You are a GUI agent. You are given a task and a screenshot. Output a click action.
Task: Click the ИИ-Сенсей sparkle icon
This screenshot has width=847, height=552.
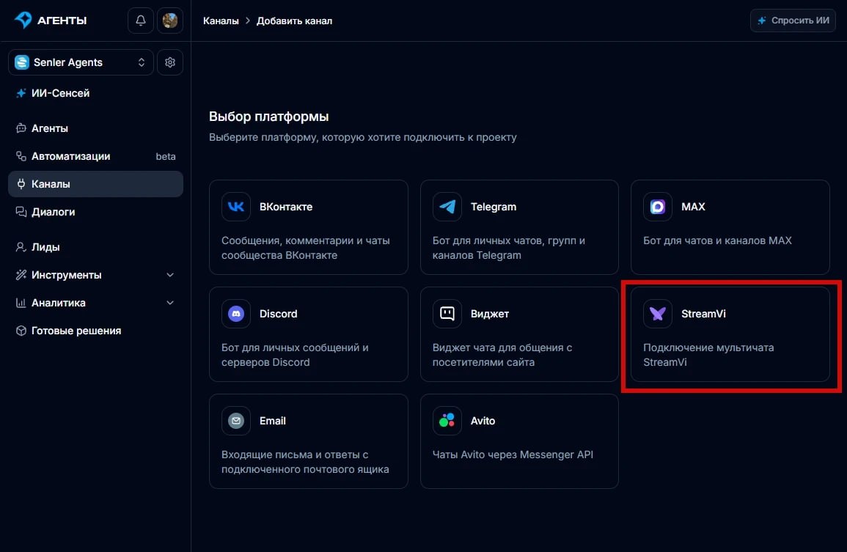coord(21,93)
